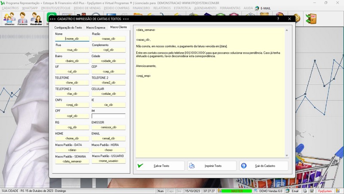Click the text editor scroll down arrow
Screen dimensions: 344x194
click(286, 155)
